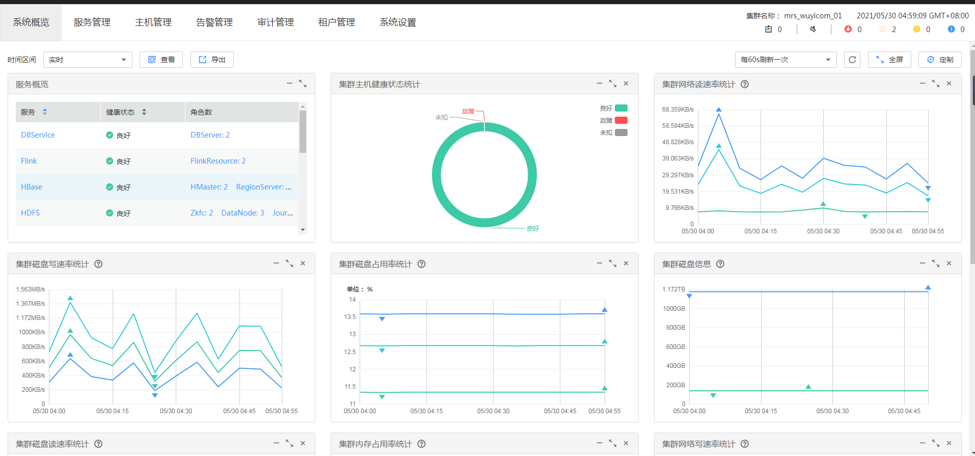
Task: Go to the 告警管理 tab
Action: tap(214, 22)
